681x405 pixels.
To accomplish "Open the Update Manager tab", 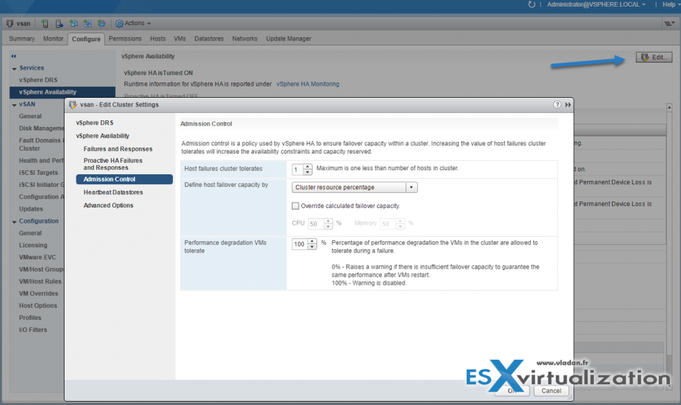I will tap(289, 39).
